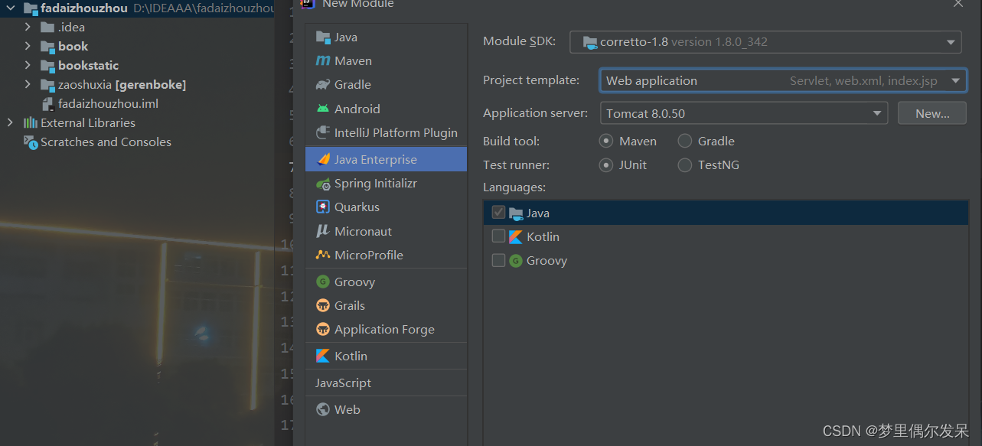Choose the TestNG test runner radio
The image size is (982, 446).
coord(685,164)
